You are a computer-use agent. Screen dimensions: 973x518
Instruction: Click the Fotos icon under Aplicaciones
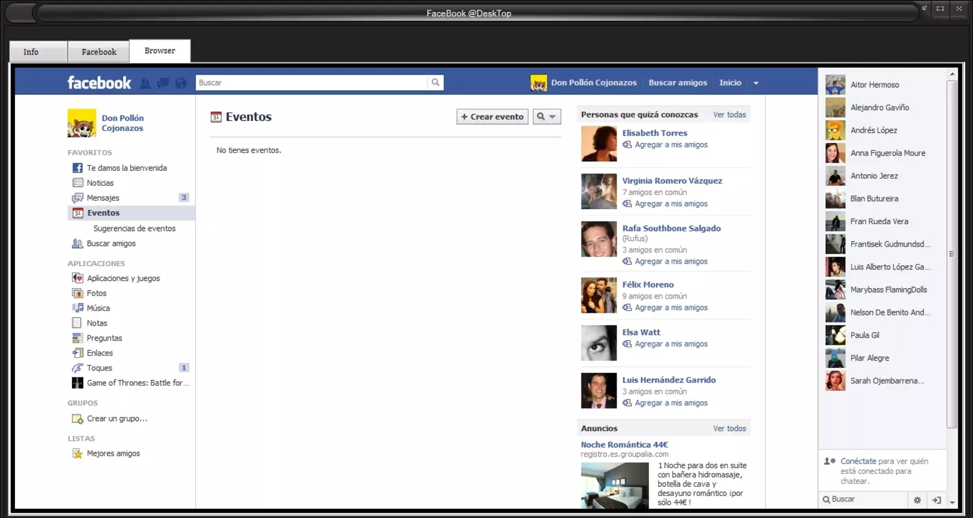pos(78,293)
